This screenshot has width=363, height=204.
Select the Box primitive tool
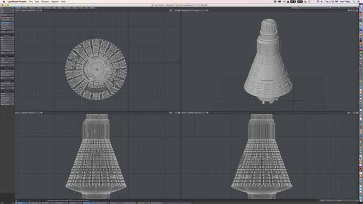point(7,37)
